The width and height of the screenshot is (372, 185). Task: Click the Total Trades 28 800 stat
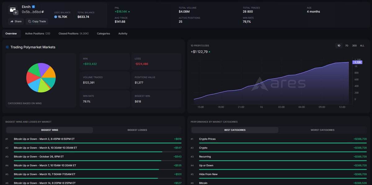point(251,10)
